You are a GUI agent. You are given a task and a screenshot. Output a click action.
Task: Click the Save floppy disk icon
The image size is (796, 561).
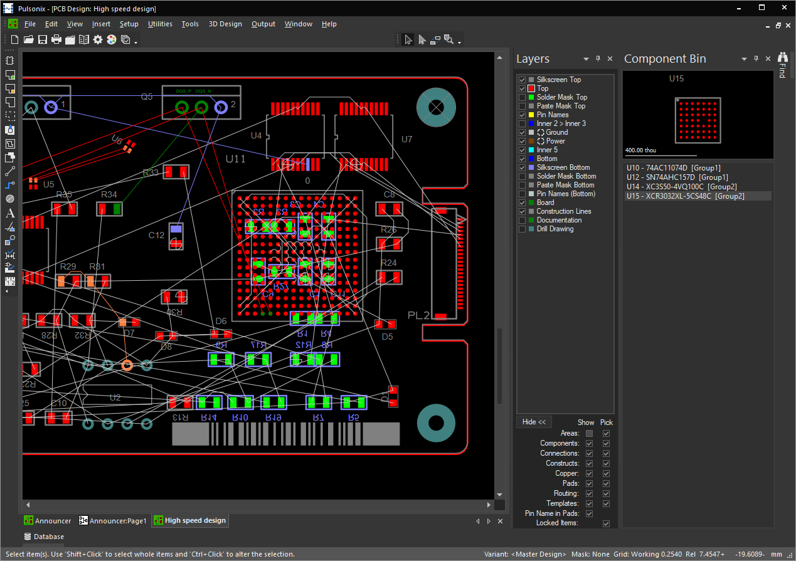[x=43, y=39]
